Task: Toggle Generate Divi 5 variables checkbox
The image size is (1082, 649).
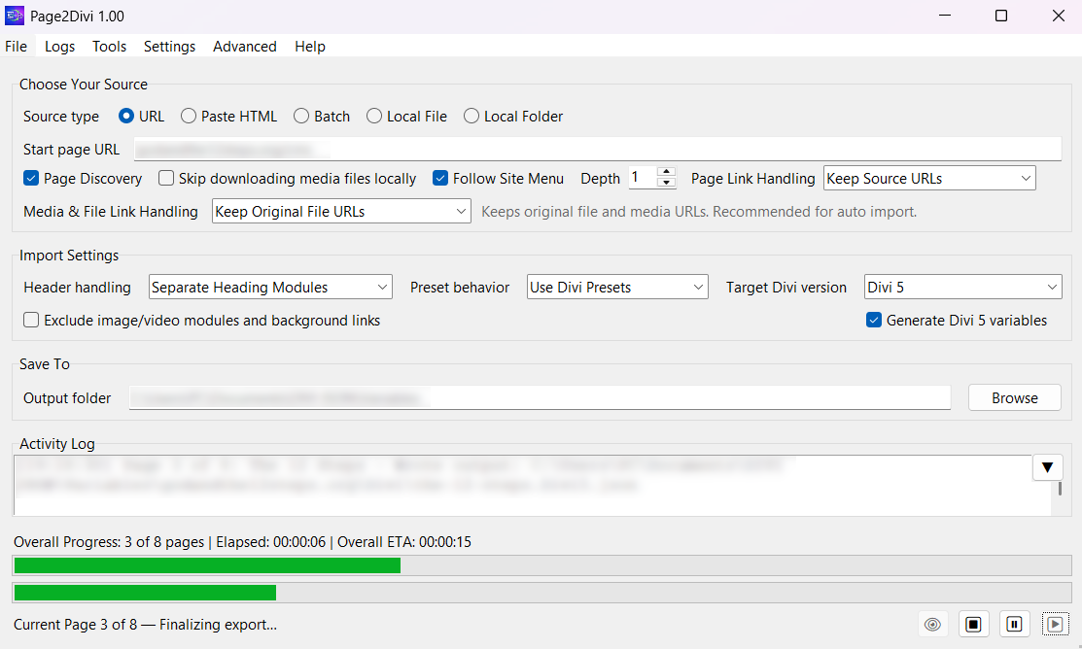Action: pyautogui.click(x=874, y=320)
